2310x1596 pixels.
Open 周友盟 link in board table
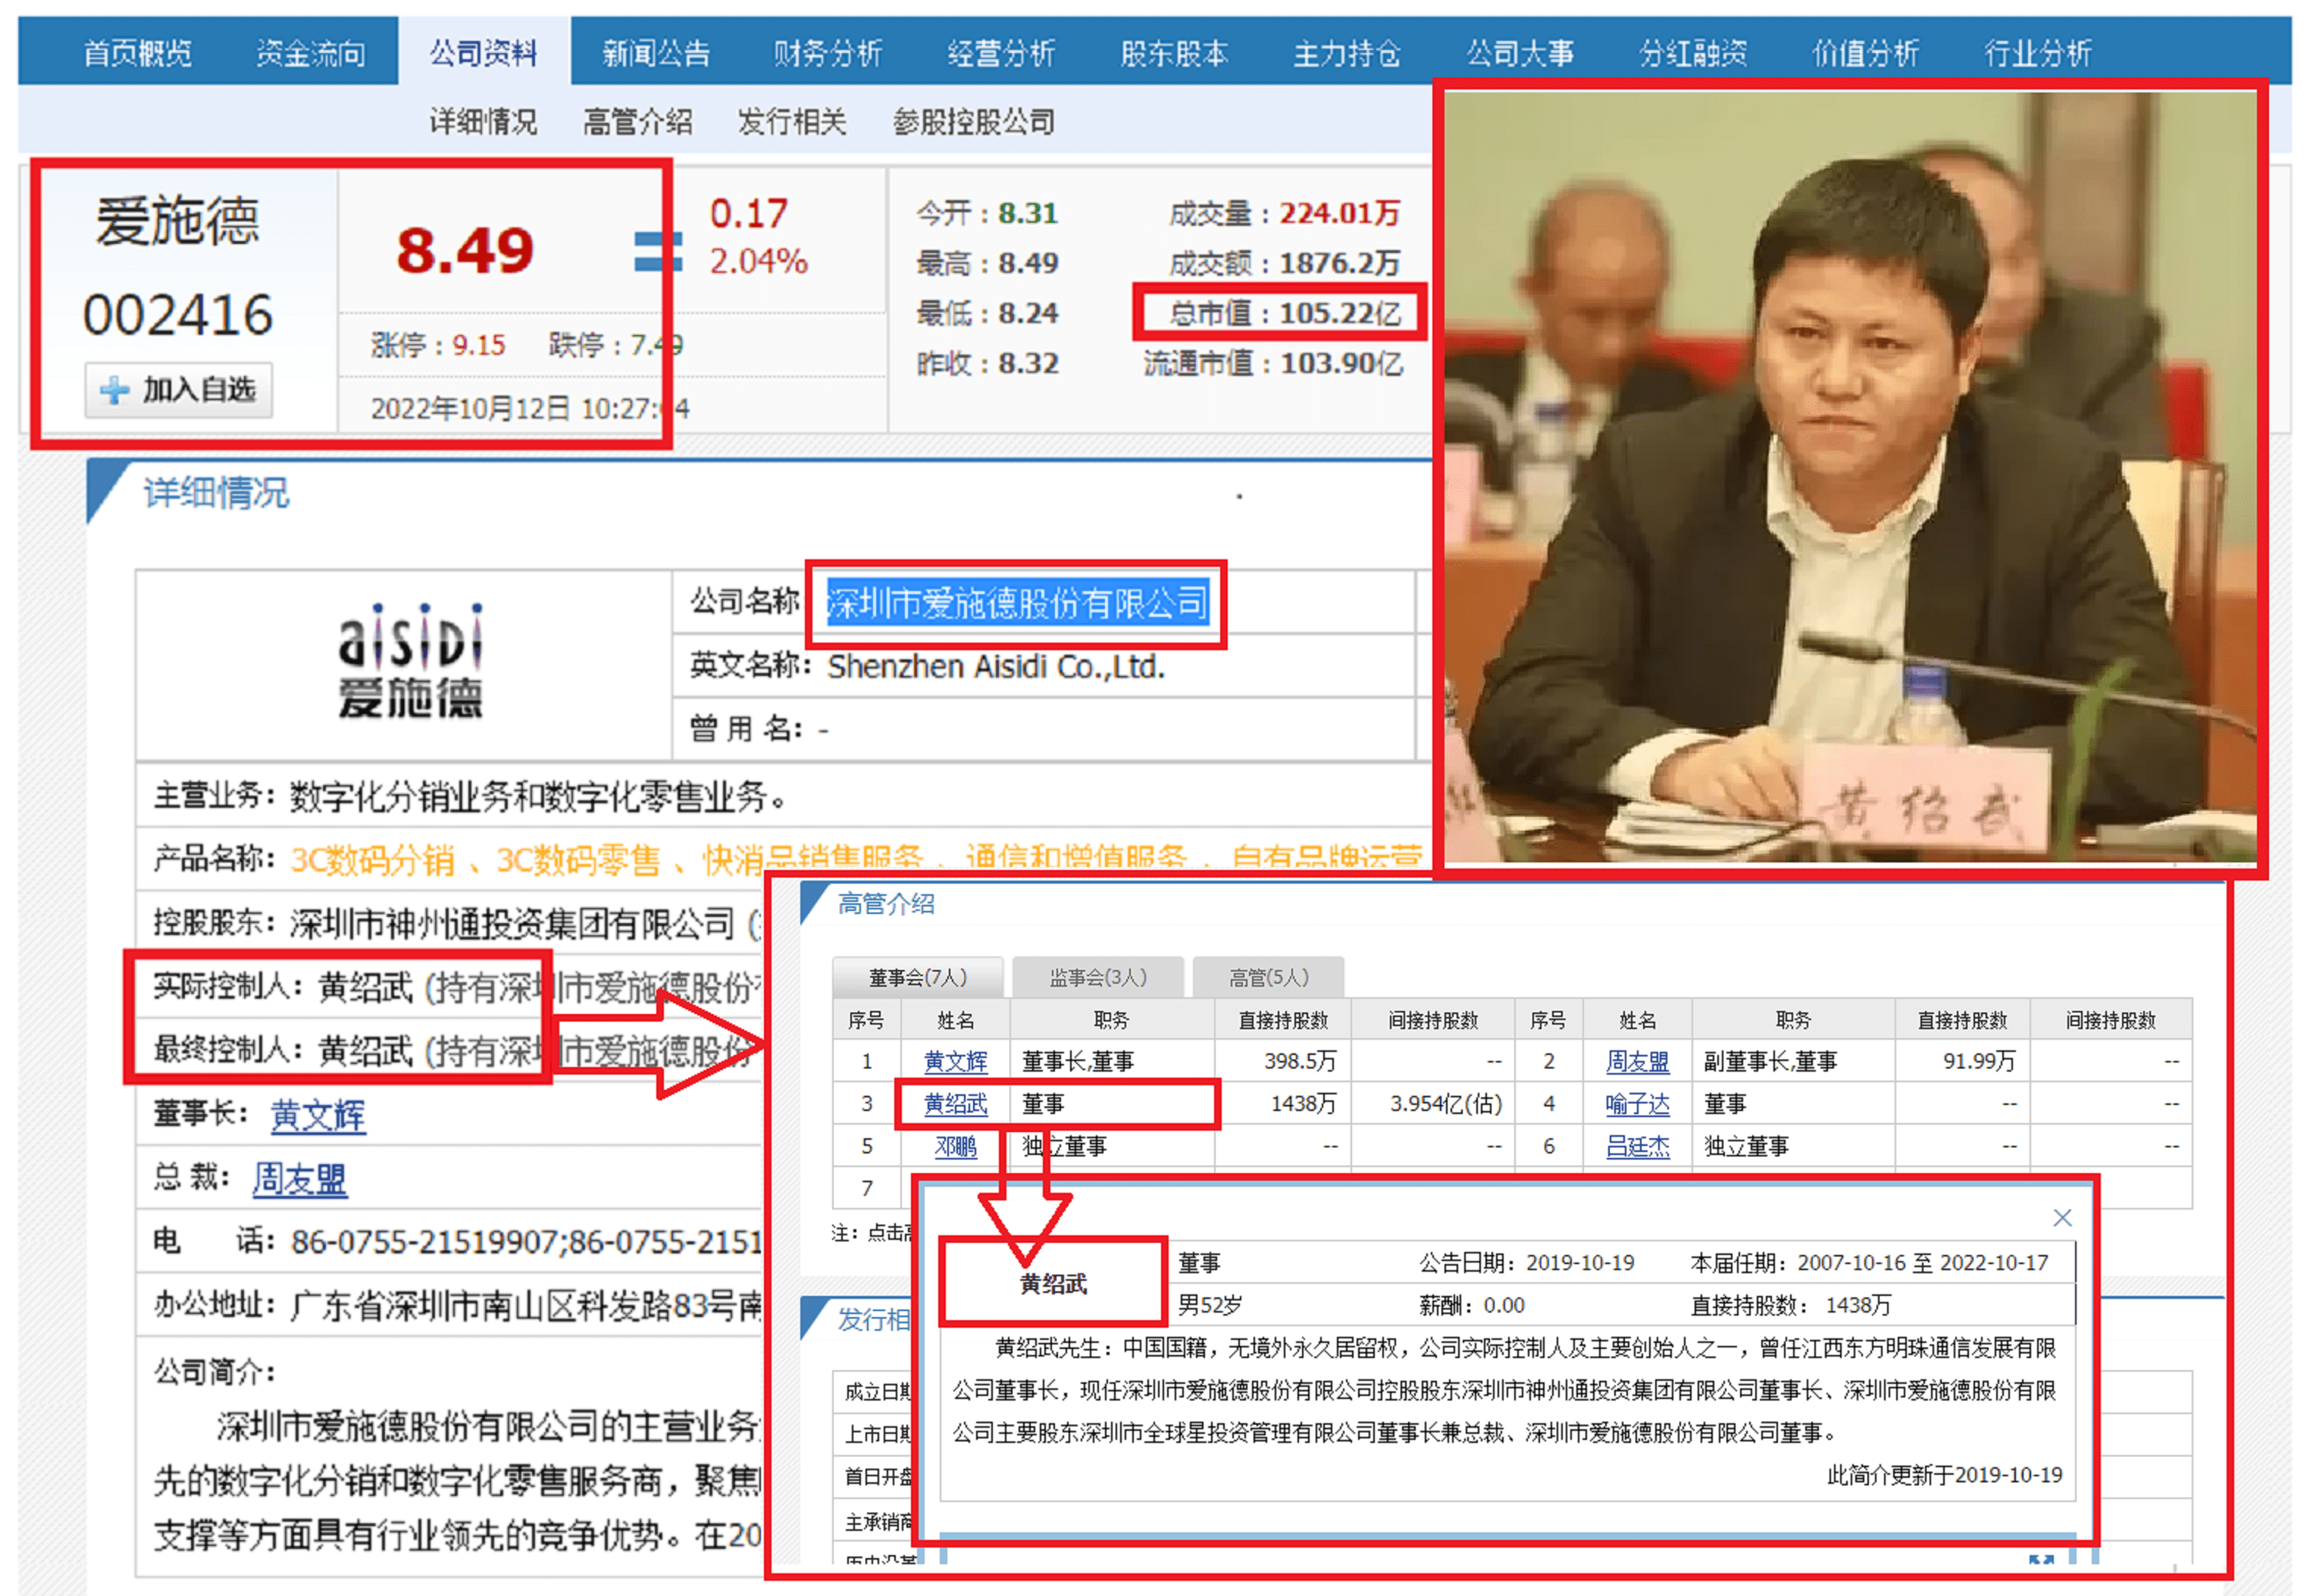coord(1637,1061)
